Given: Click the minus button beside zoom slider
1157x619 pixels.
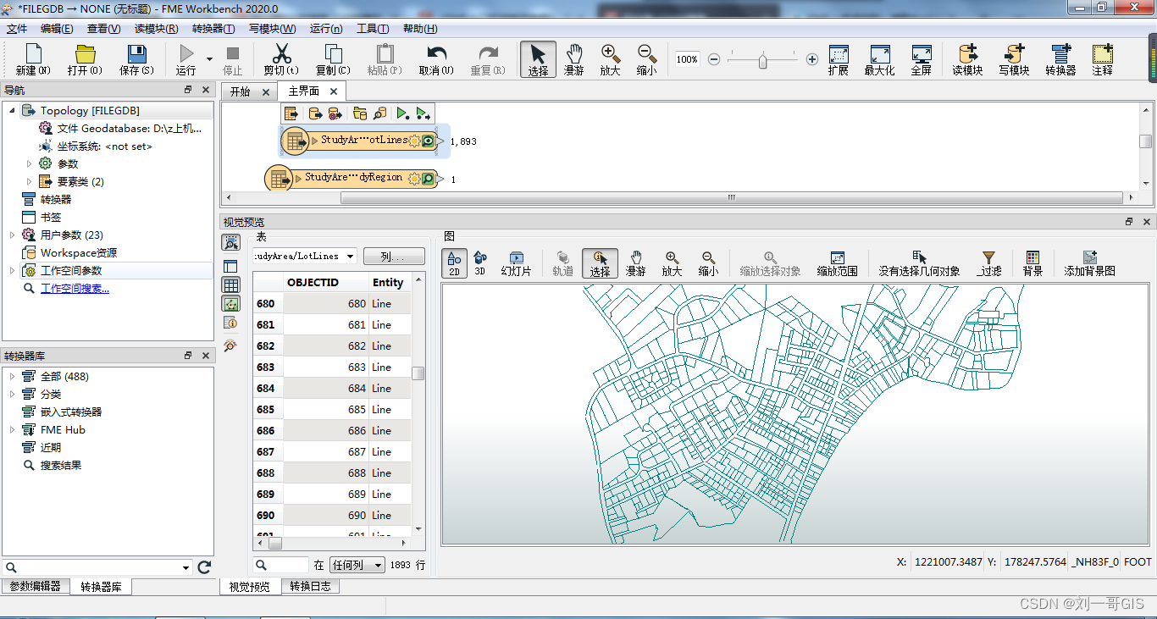Looking at the screenshot, I should click(714, 59).
